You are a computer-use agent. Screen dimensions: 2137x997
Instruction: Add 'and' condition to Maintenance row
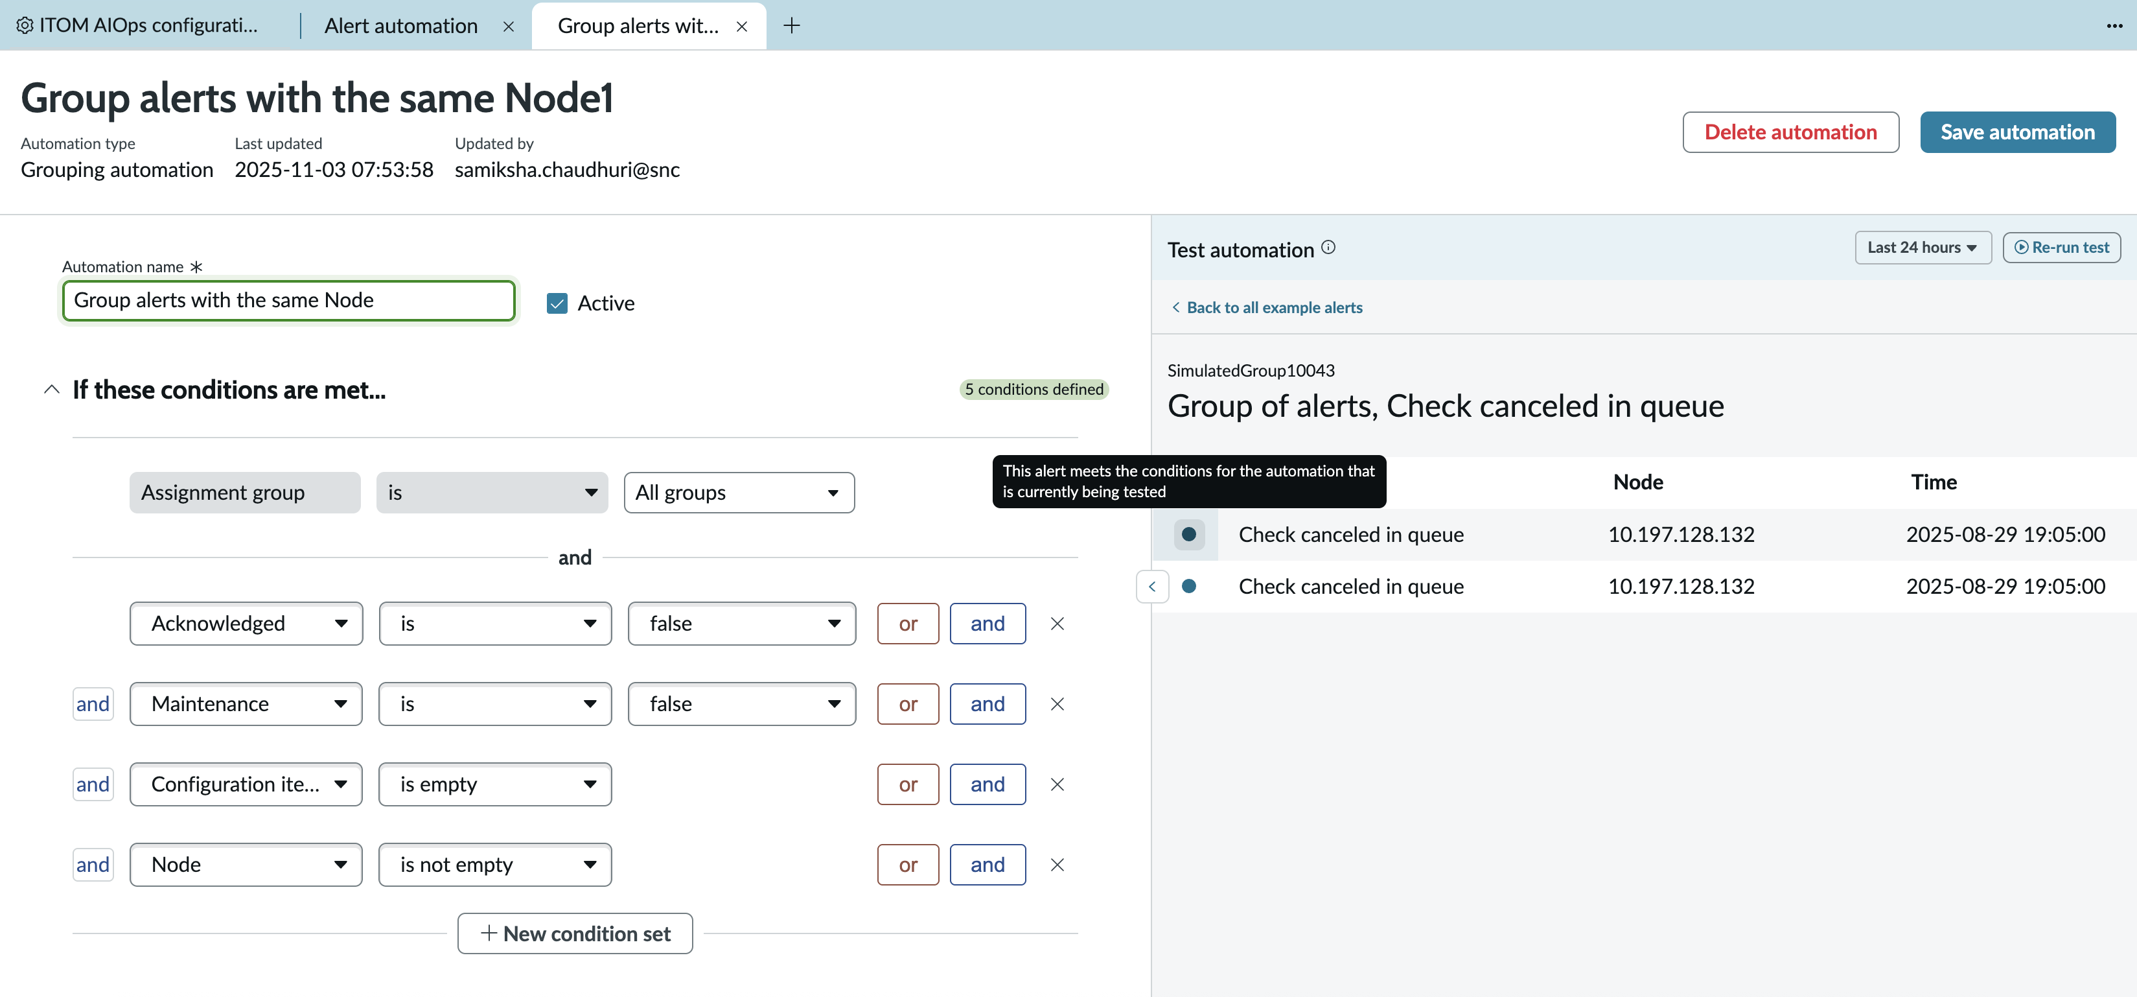[988, 704]
